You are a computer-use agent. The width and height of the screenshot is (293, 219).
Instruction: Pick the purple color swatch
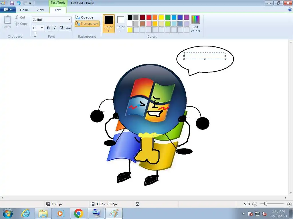187,17
